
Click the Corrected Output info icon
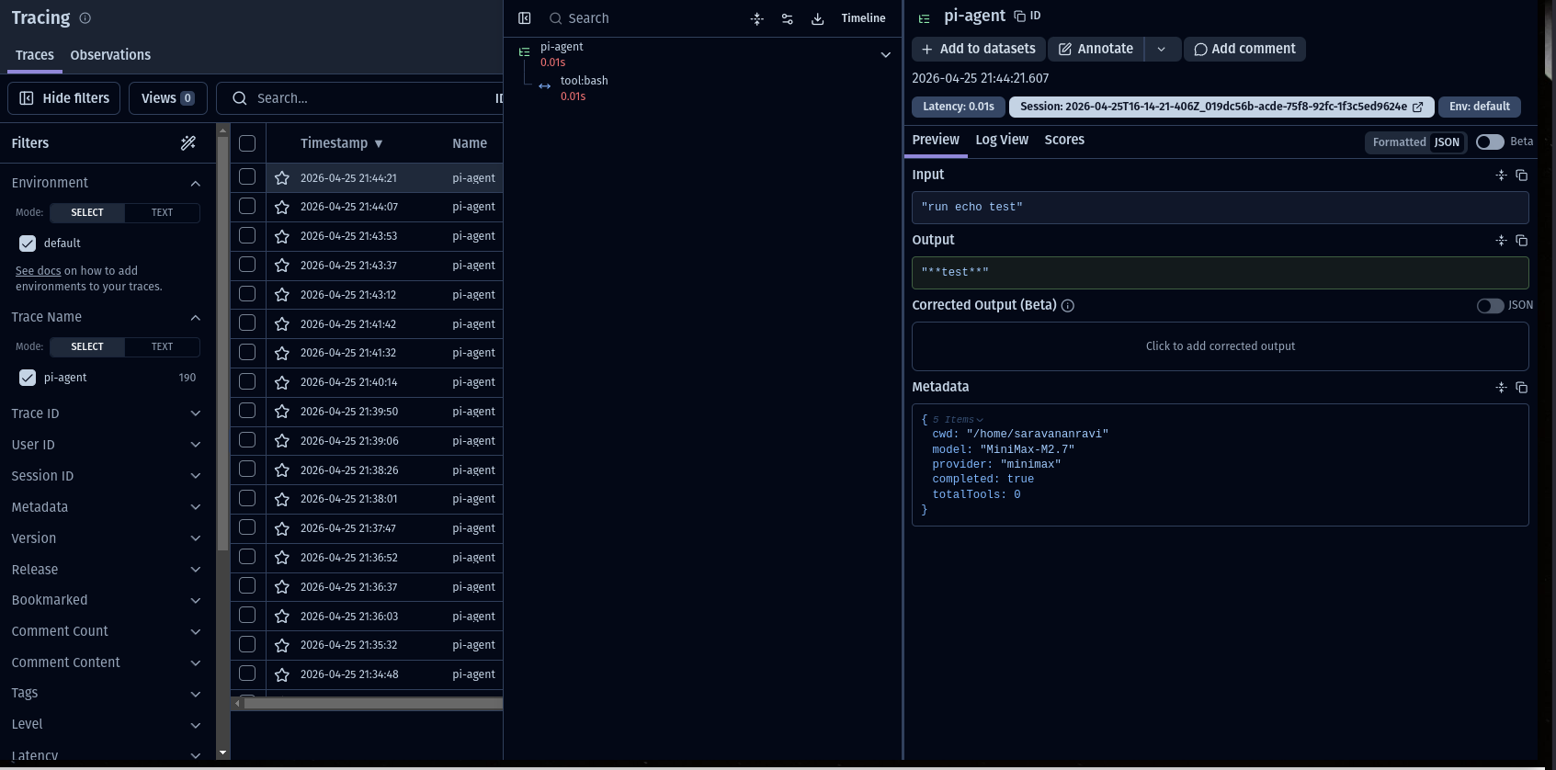1068,306
